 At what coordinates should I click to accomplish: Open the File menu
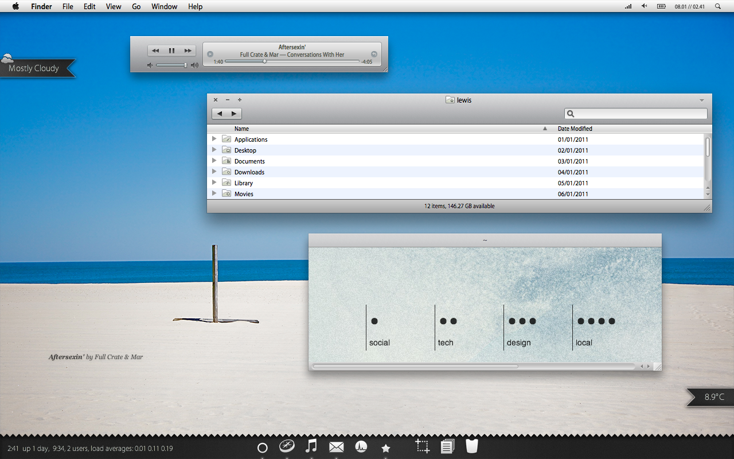[x=68, y=6]
